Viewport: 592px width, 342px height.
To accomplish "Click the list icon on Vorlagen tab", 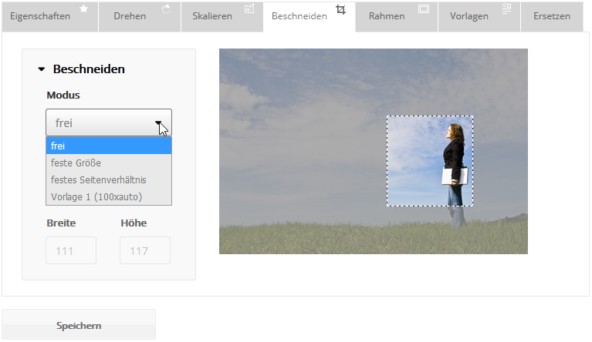I will (x=506, y=8).
